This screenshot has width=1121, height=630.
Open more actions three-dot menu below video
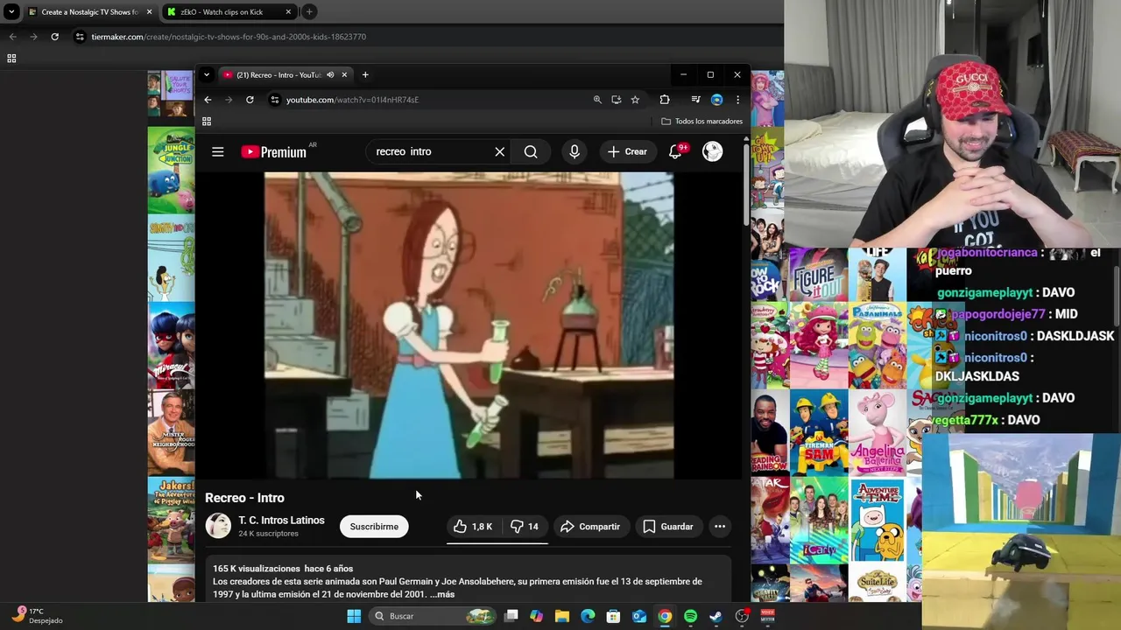pyautogui.click(x=720, y=527)
